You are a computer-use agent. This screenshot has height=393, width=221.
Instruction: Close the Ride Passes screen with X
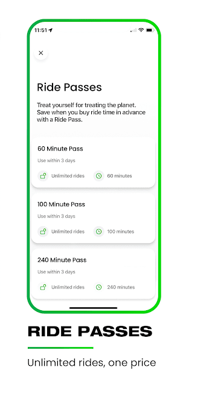pos(41,53)
